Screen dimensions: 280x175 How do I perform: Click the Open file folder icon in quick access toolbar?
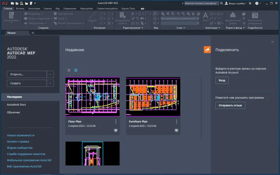coord(17,3)
